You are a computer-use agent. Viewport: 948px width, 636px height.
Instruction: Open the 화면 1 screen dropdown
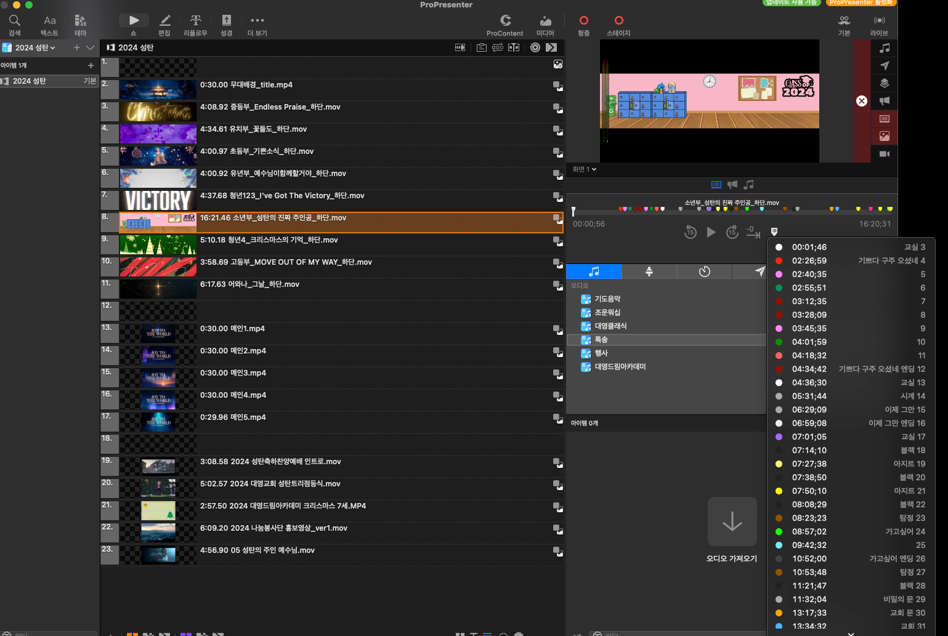585,169
